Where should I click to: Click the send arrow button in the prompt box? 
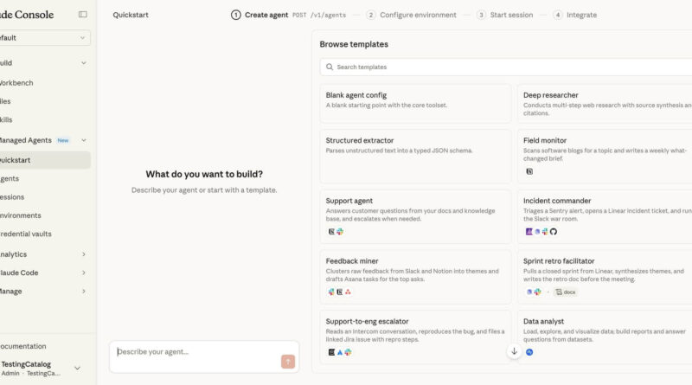tap(288, 362)
